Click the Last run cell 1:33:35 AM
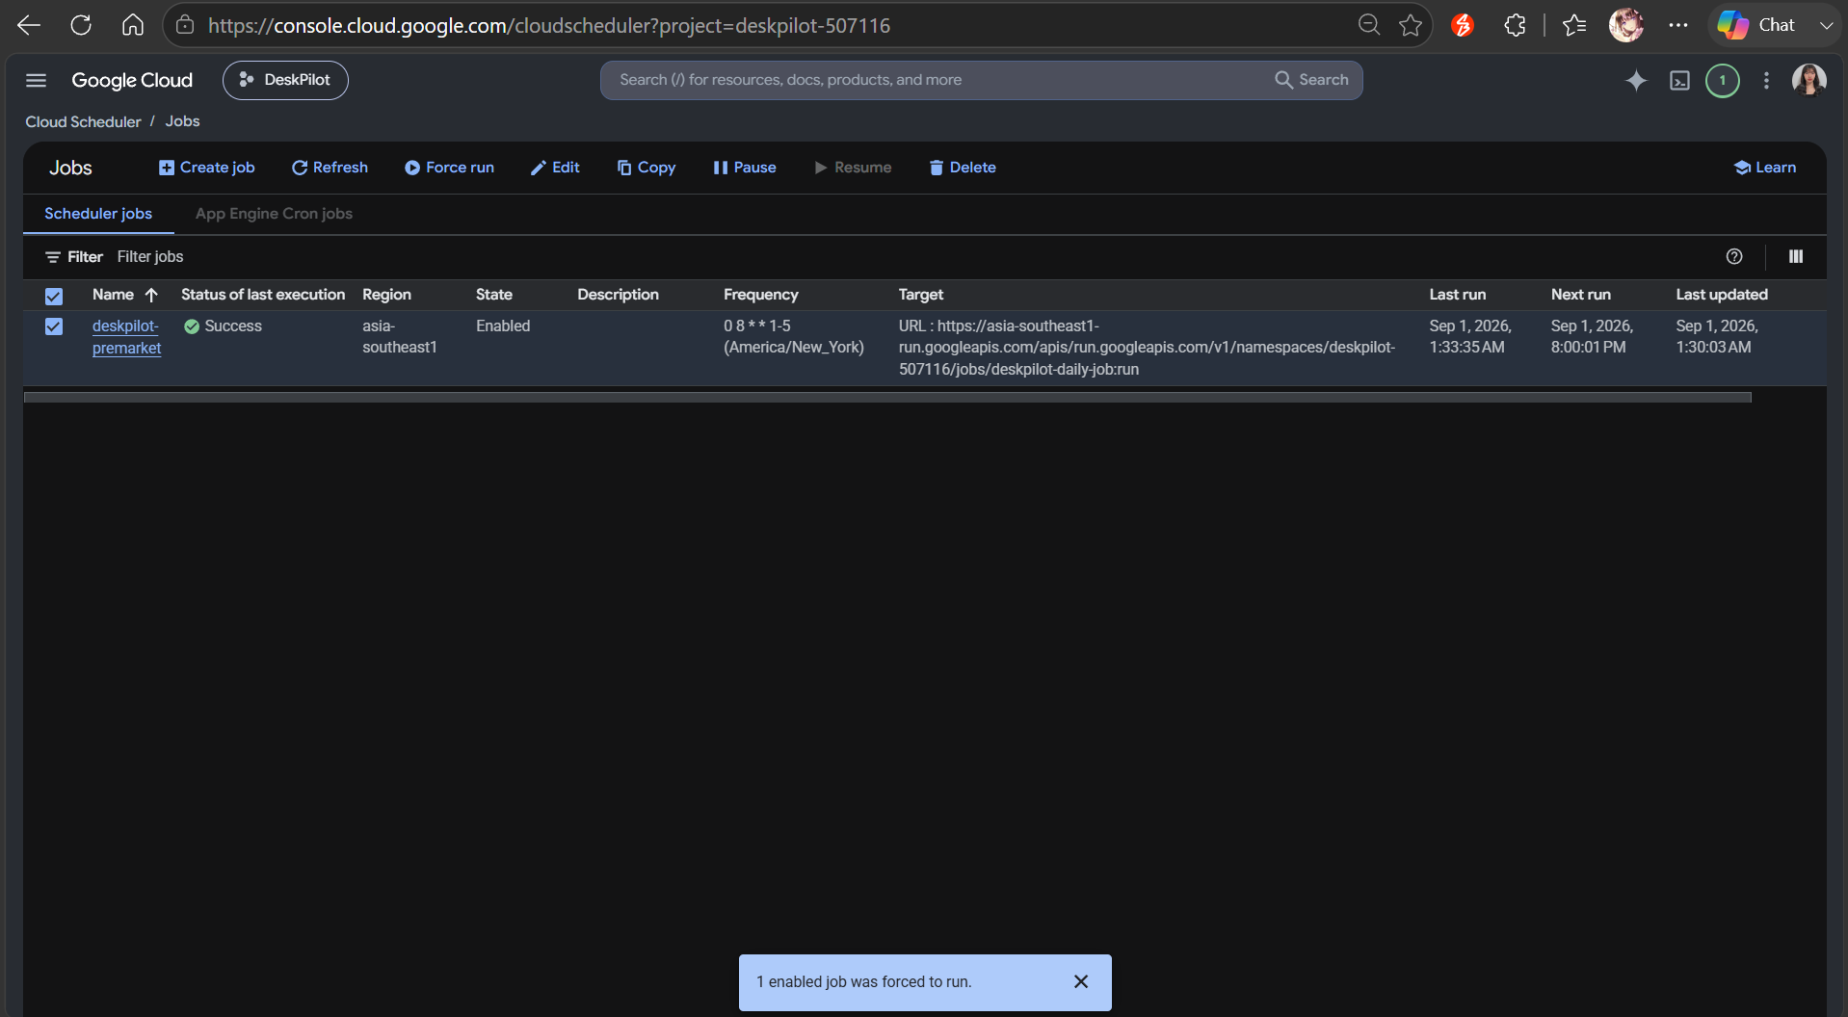Screen dimensions: 1848x1017 1470,337
